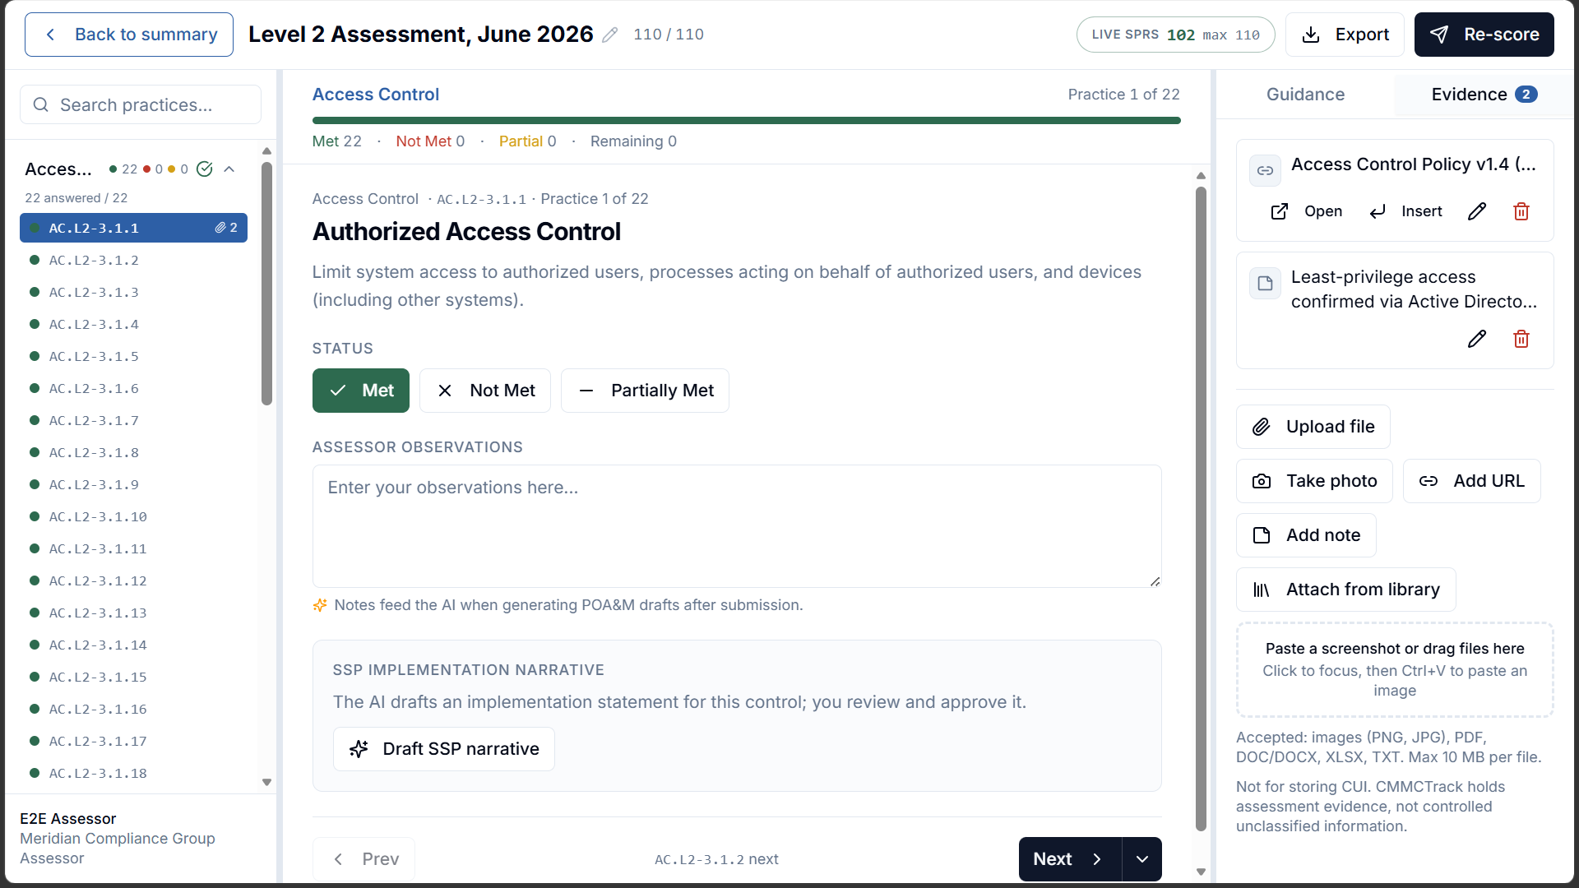Open the dropdown arrow beside Next
This screenshot has height=888, width=1579.
click(x=1142, y=859)
